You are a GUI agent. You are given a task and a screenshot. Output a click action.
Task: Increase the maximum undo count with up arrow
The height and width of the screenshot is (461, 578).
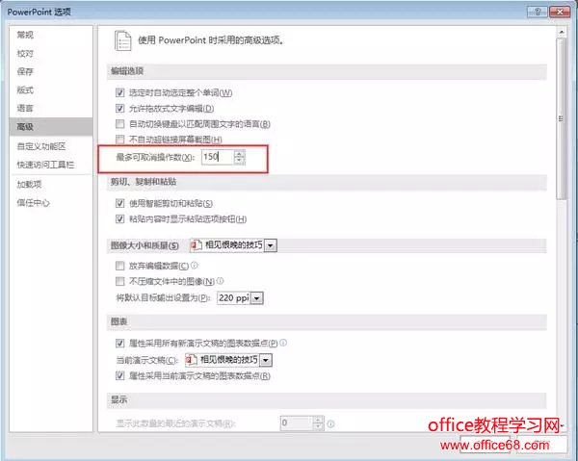pyautogui.click(x=239, y=154)
